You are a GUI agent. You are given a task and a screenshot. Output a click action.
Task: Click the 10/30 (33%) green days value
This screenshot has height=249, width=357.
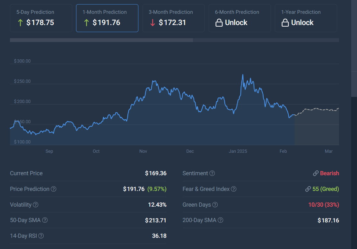click(324, 205)
